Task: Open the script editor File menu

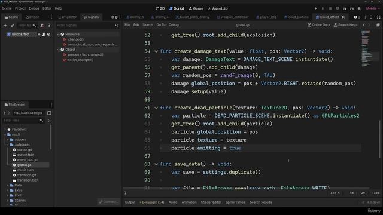Action: [x=127, y=25]
